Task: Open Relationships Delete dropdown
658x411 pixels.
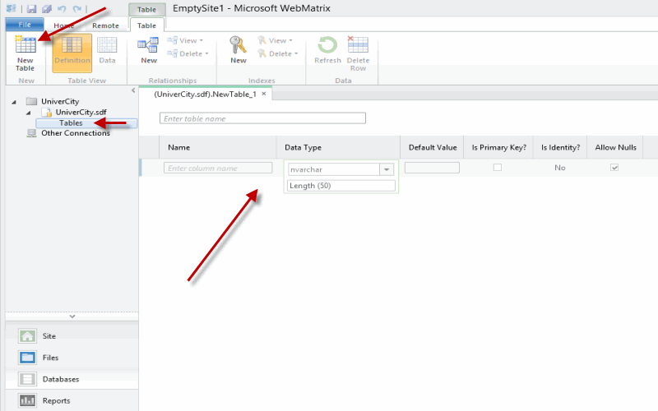Action: click(x=188, y=53)
